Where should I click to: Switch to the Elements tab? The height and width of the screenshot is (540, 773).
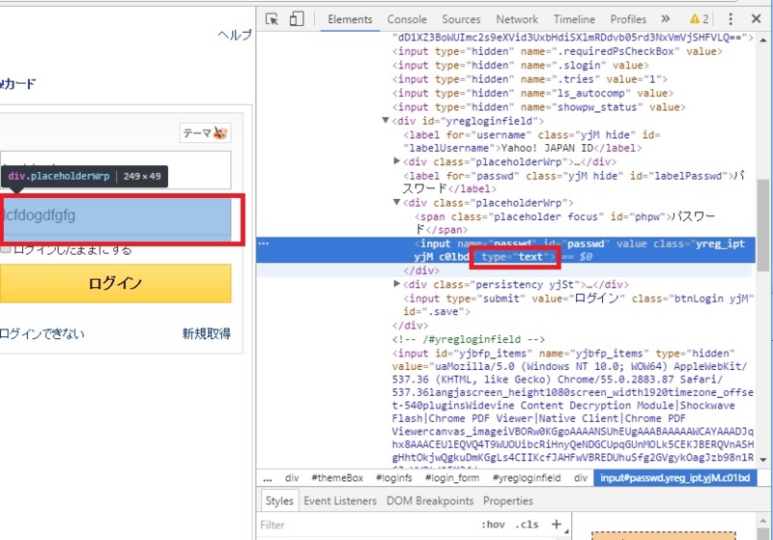[350, 19]
